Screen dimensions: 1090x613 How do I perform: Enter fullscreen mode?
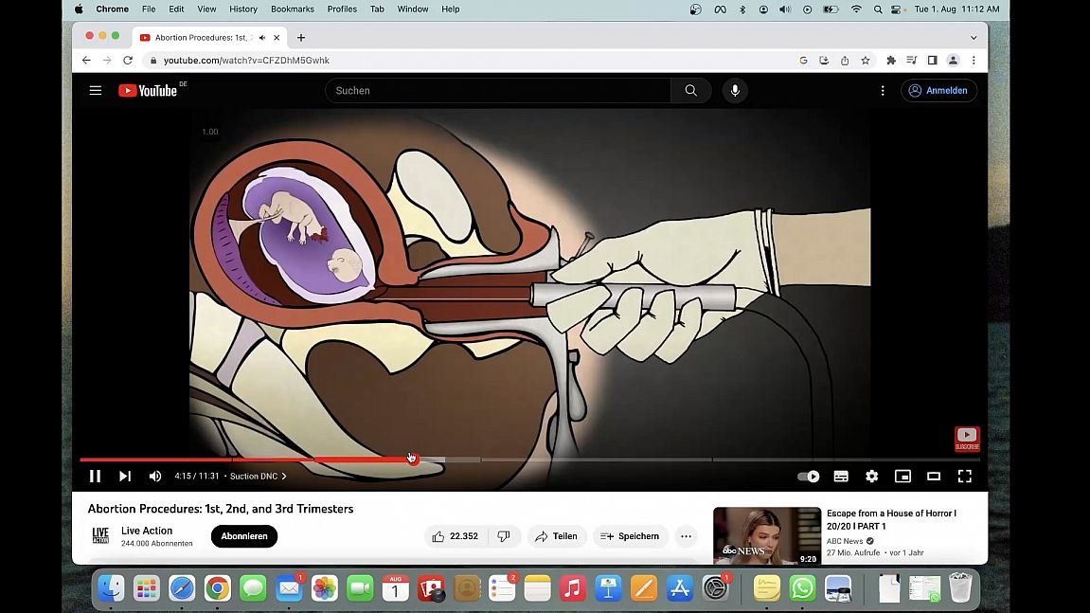point(964,477)
